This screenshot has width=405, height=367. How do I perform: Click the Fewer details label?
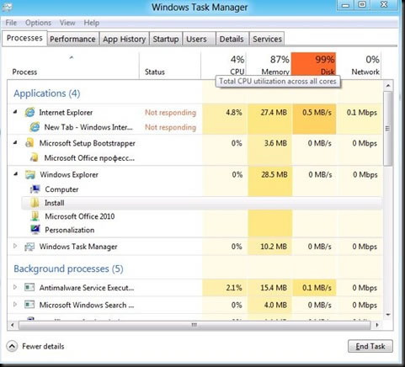pyautogui.click(x=43, y=346)
